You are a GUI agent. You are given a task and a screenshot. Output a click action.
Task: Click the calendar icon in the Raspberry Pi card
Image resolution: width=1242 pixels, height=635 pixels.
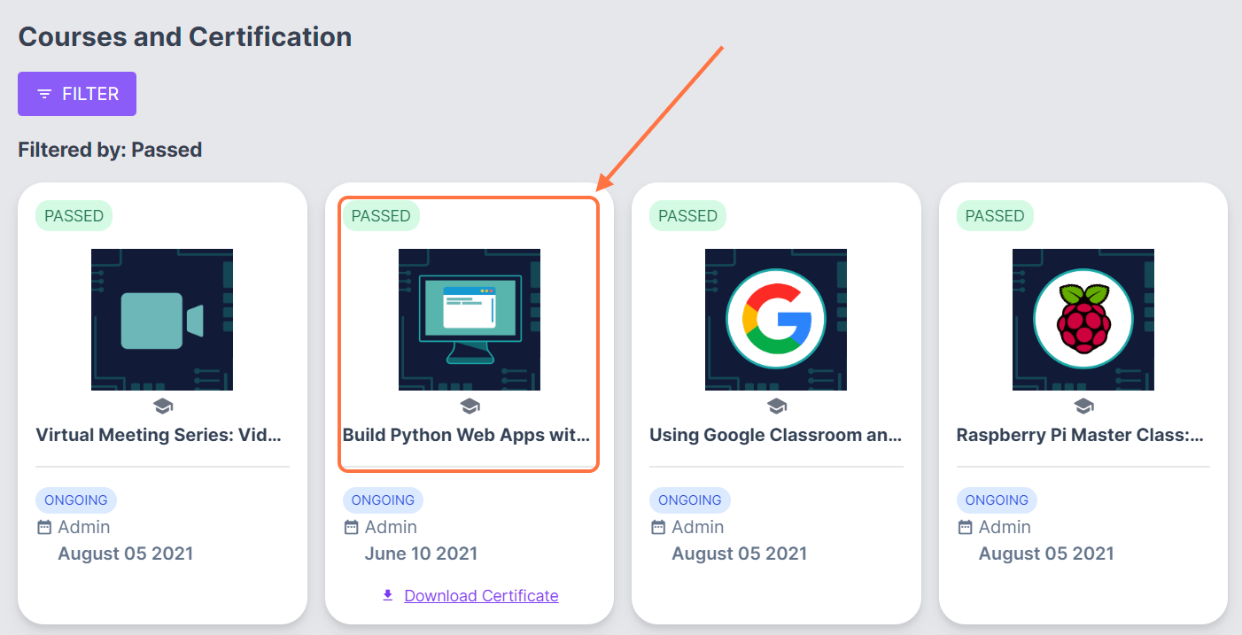966,528
